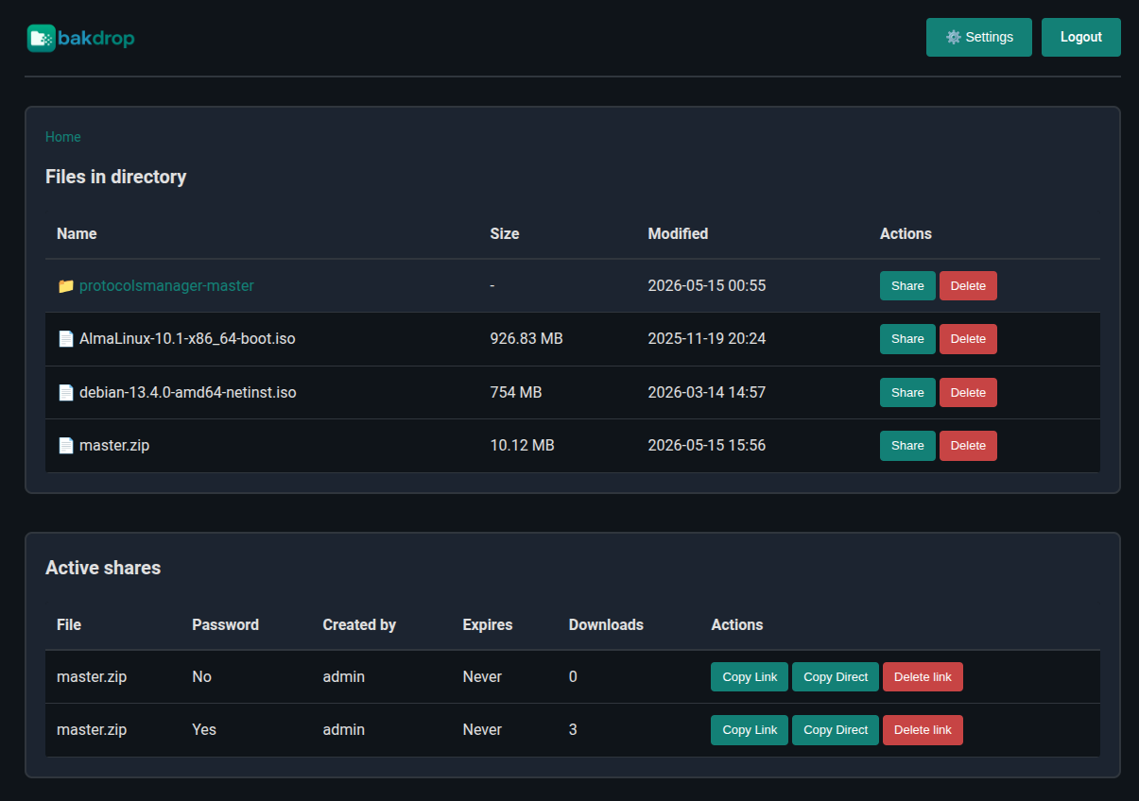Log out with the Logout button
This screenshot has width=1139, height=801.
click(1081, 37)
